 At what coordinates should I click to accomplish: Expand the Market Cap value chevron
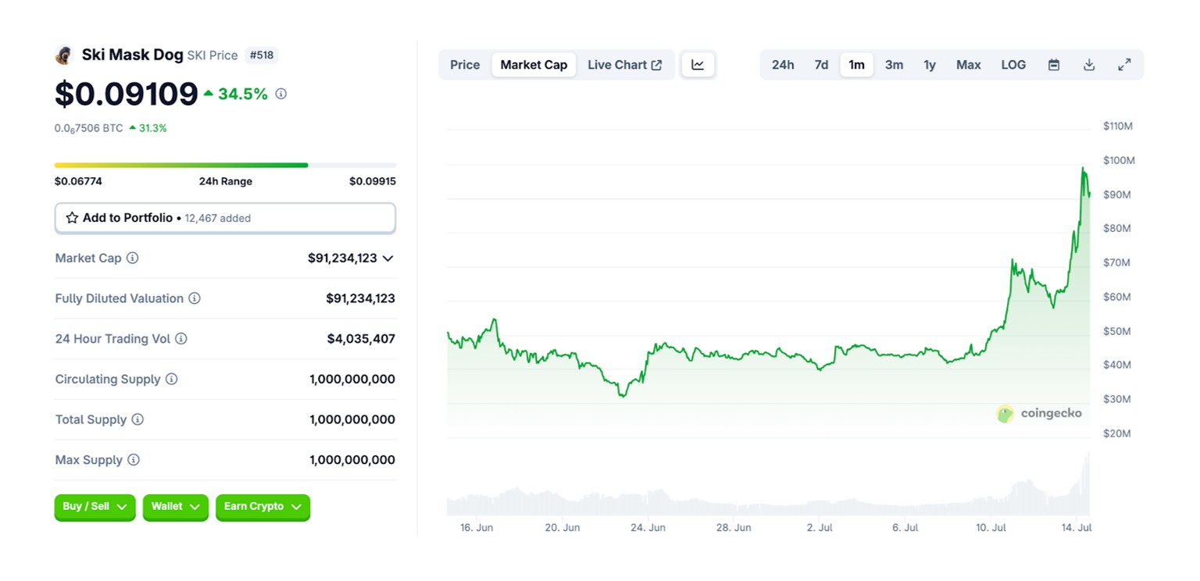(387, 258)
